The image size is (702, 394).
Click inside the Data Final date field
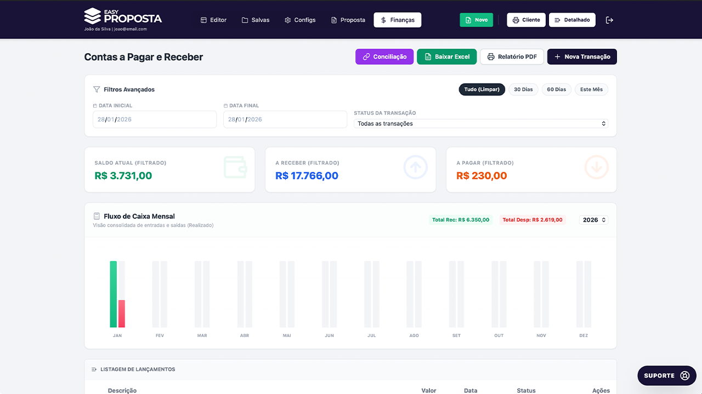coord(285,119)
